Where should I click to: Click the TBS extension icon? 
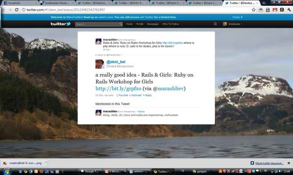[268, 10]
